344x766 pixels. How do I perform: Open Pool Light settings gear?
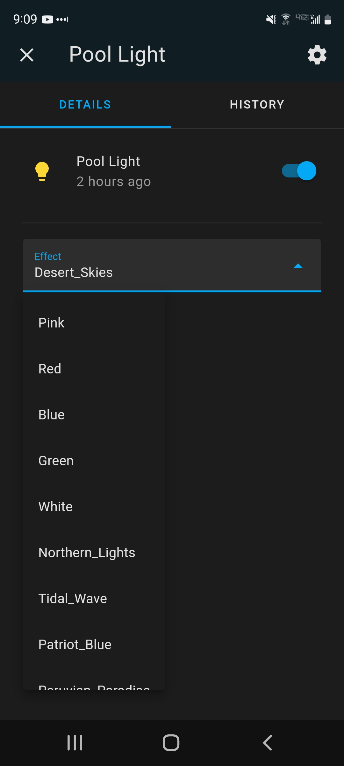(317, 55)
